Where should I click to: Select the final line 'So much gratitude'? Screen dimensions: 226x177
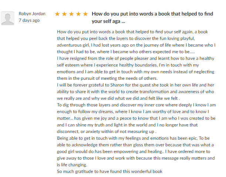(109, 171)
